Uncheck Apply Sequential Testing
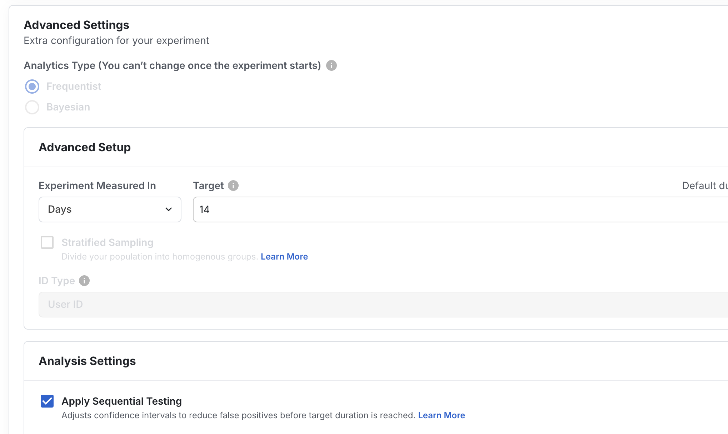728x434 pixels. [46, 401]
